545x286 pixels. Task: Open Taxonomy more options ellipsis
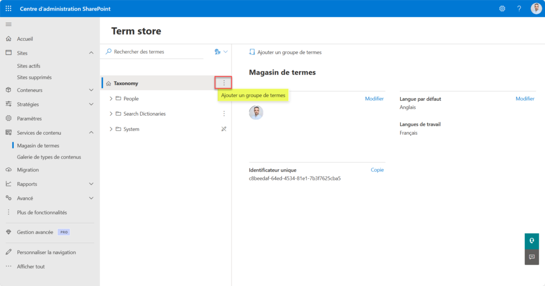click(x=224, y=83)
